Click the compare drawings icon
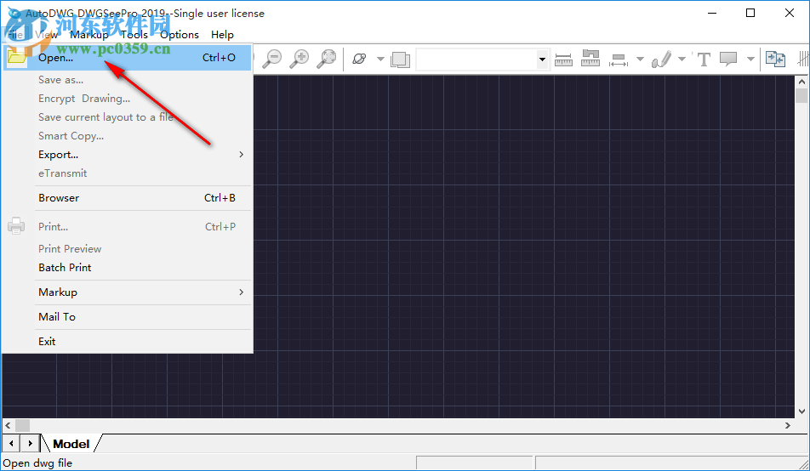810x471 pixels. click(x=775, y=60)
